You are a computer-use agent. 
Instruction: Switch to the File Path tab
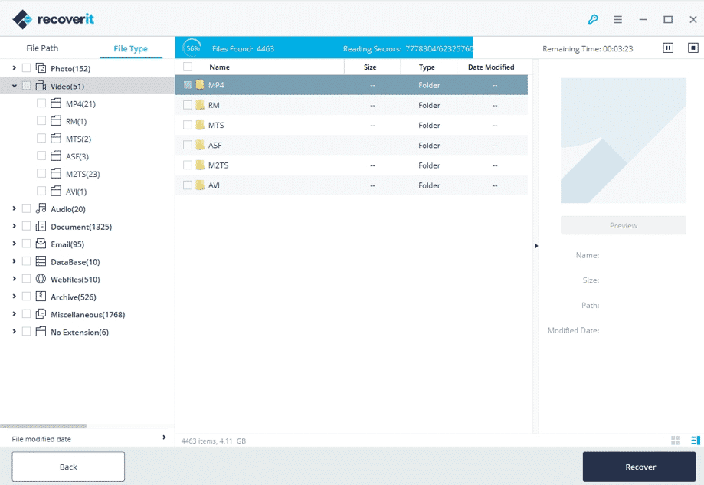42,48
